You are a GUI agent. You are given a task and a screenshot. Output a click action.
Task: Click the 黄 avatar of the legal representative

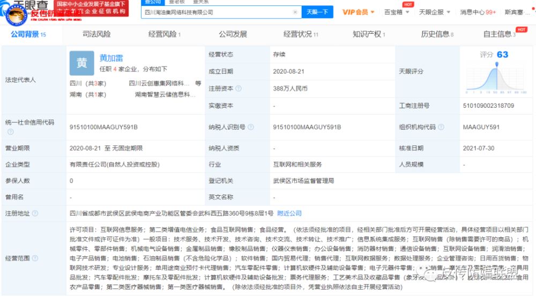81,63
